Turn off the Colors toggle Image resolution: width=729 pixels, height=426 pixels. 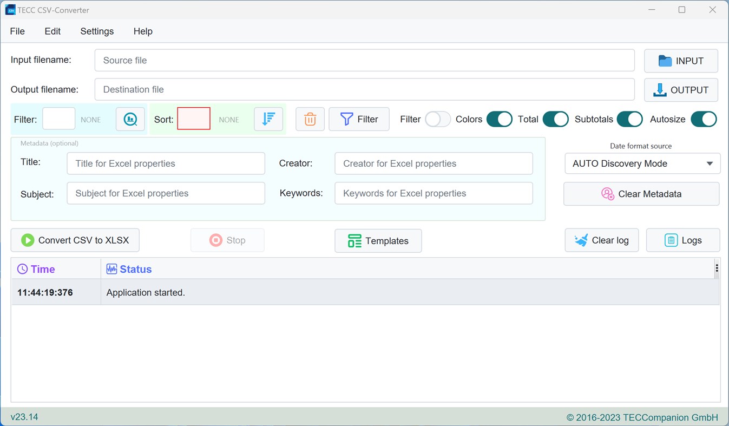pos(500,119)
